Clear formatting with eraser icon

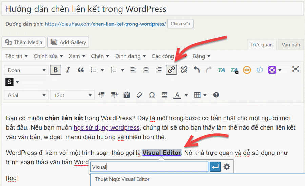[139, 95]
